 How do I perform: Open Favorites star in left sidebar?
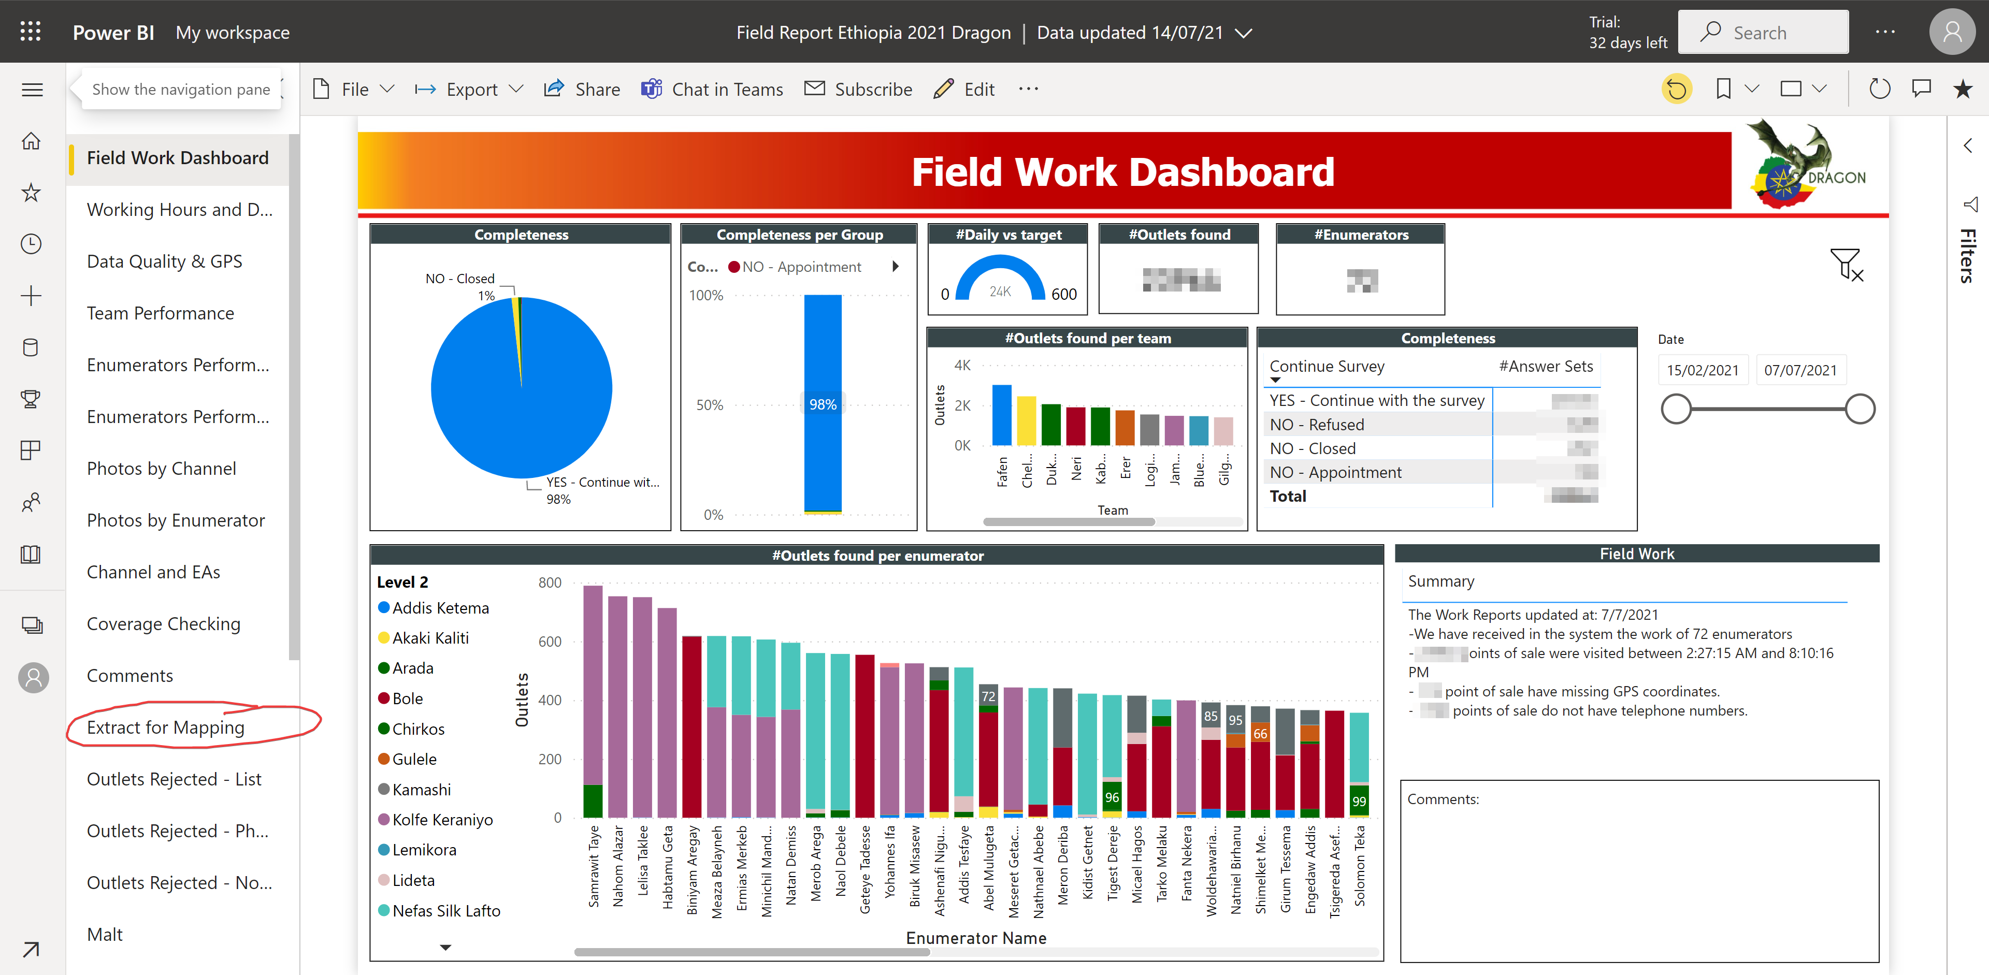(x=31, y=192)
